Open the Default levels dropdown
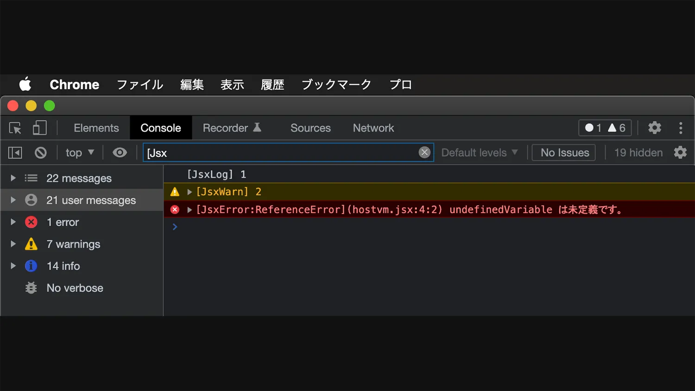This screenshot has width=695, height=391. (x=479, y=152)
